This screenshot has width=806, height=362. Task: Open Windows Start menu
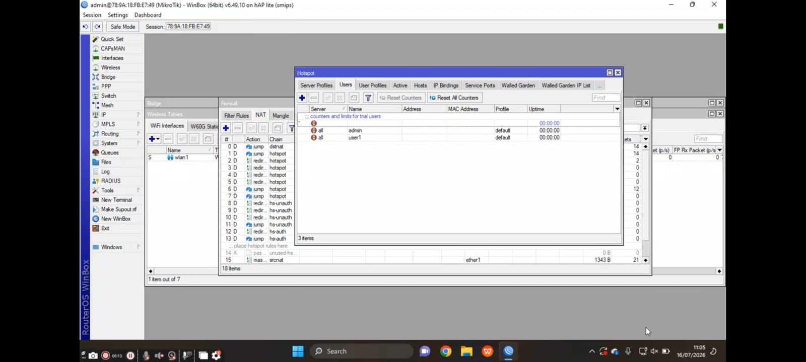click(x=298, y=351)
